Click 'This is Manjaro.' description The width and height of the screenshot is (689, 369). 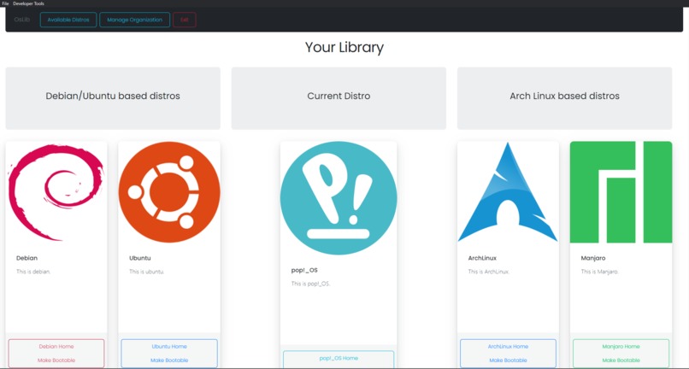point(600,272)
